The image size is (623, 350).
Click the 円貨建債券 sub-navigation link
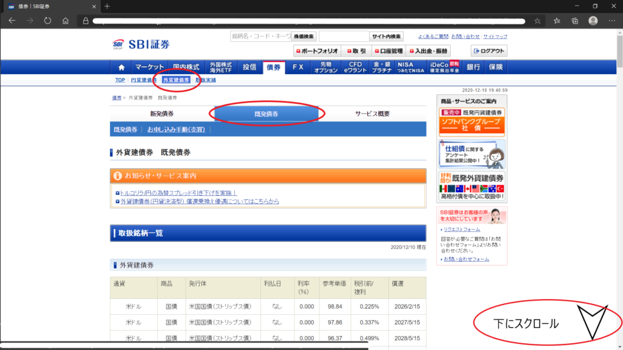point(144,80)
